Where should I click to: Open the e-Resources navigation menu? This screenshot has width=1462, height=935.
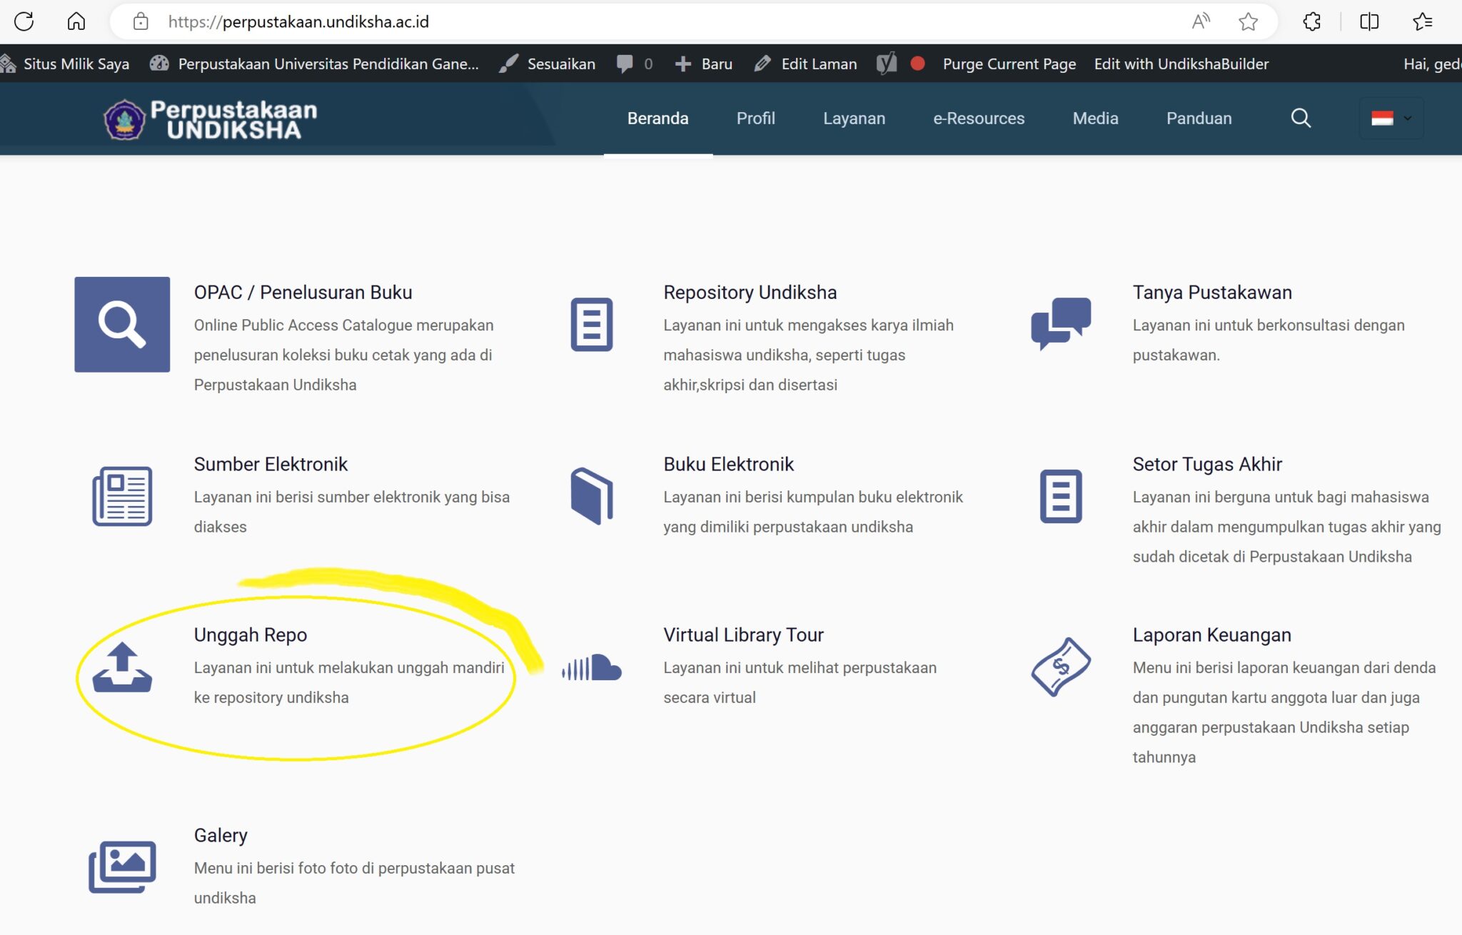point(978,118)
